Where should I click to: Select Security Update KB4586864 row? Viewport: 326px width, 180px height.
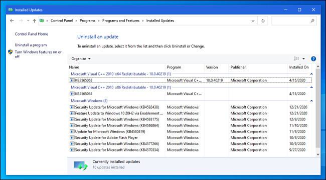190,125
